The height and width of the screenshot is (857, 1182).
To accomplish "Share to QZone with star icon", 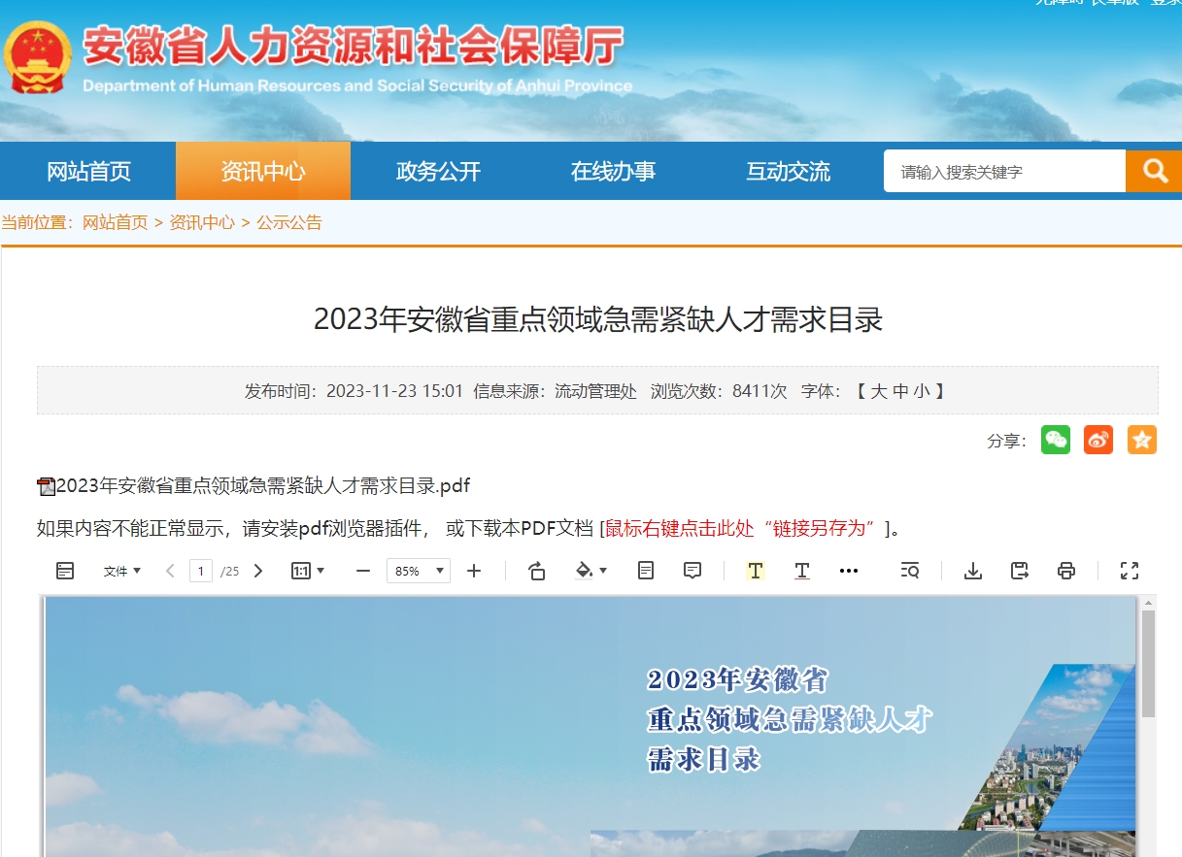I will tap(1142, 440).
